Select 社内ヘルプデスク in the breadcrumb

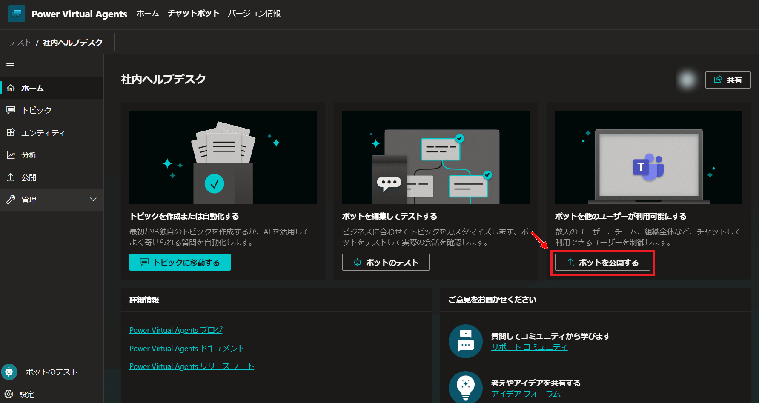(73, 43)
